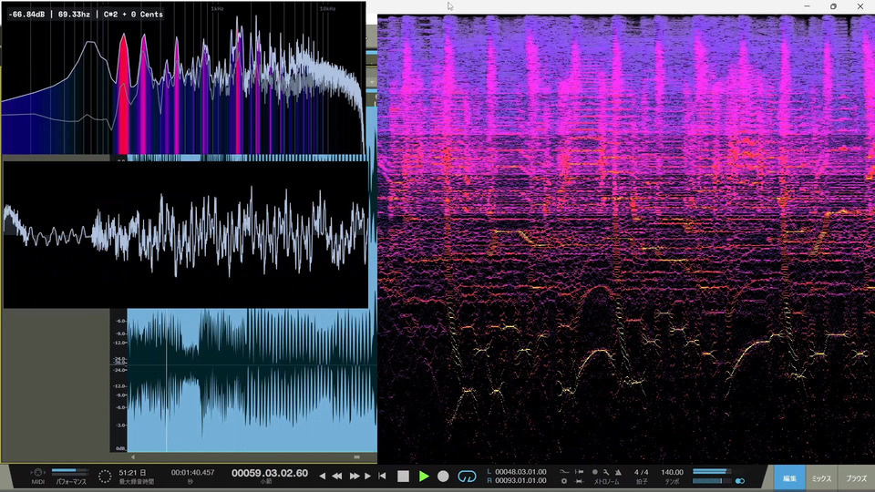Open the 小節 (bars) time format menu

pyautogui.click(x=266, y=482)
